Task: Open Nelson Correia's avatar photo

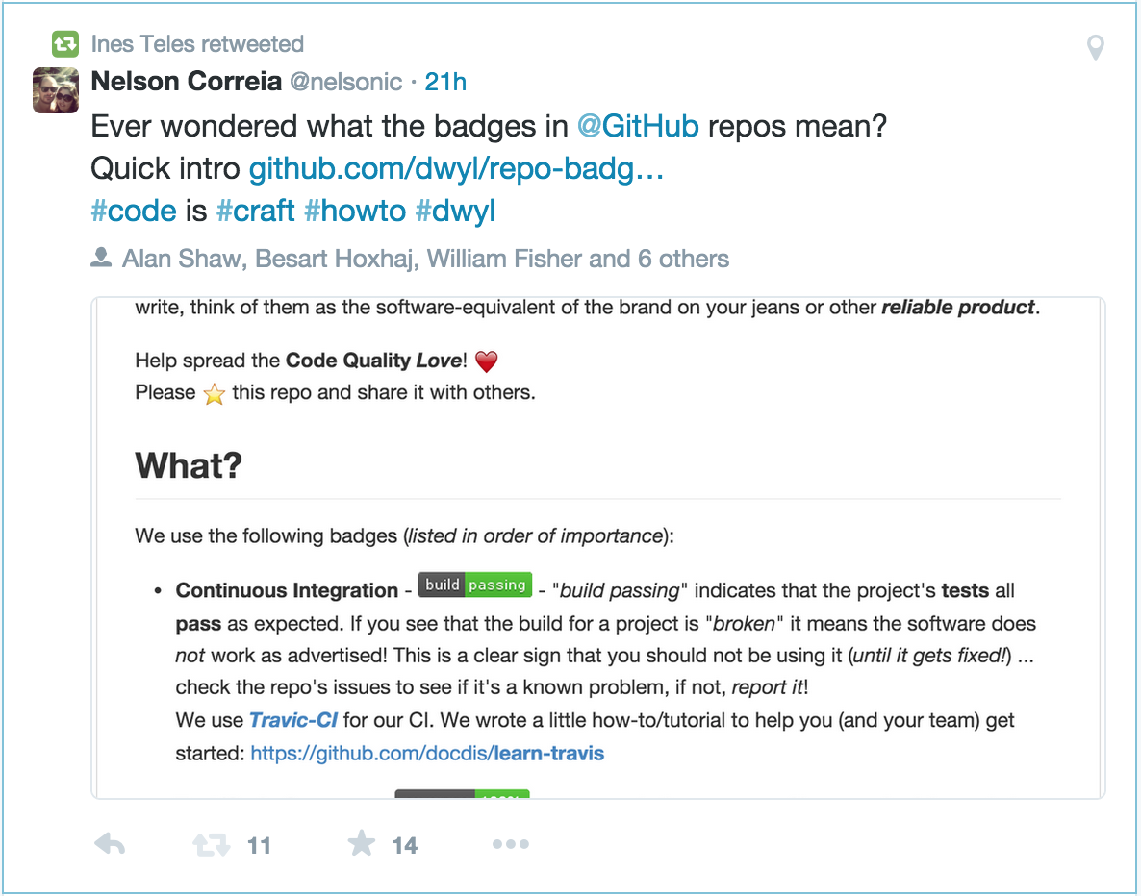Action: pyautogui.click(x=56, y=90)
